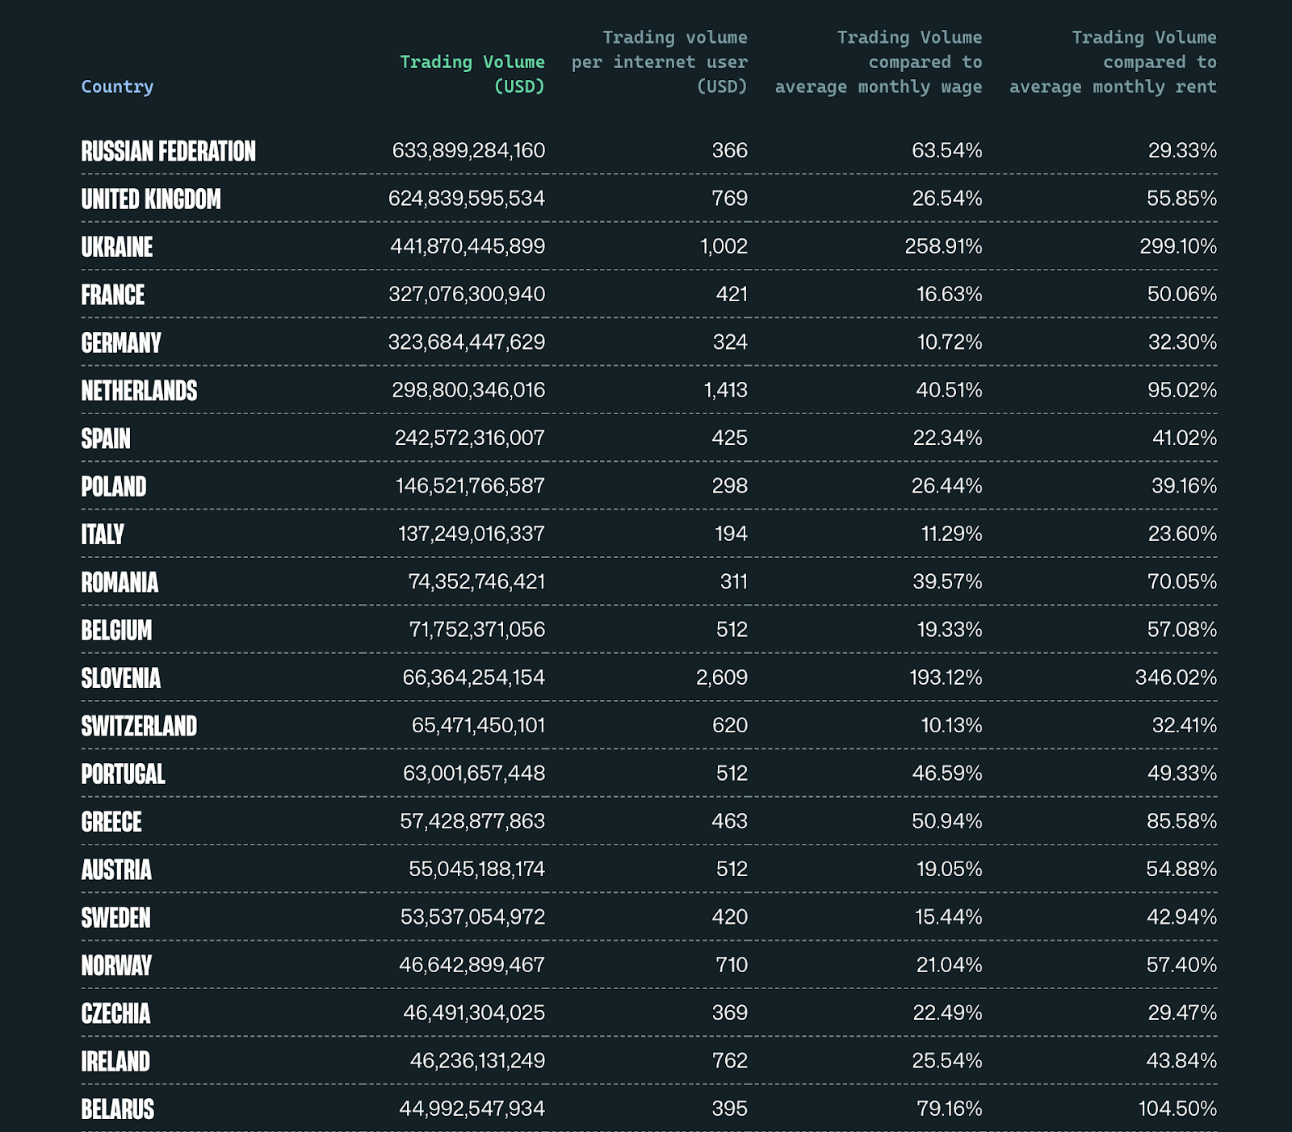The width and height of the screenshot is (1292, 1132).
Task: Click the Trading Volume (USD) header
Action: click(x=472, y=74)
